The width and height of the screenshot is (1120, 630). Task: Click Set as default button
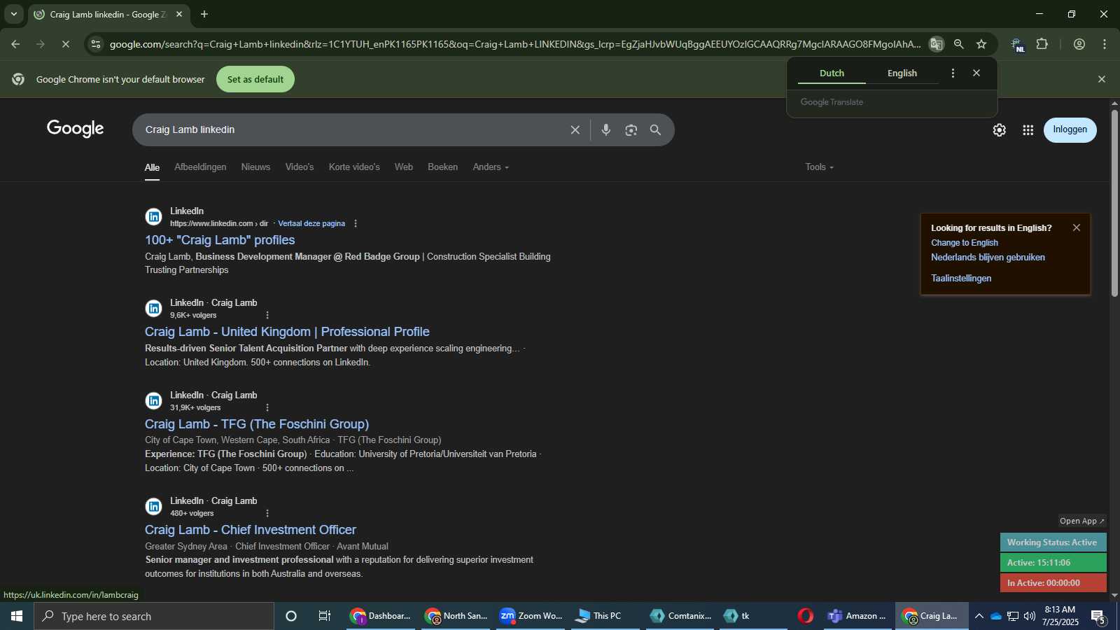coord(255,79)
